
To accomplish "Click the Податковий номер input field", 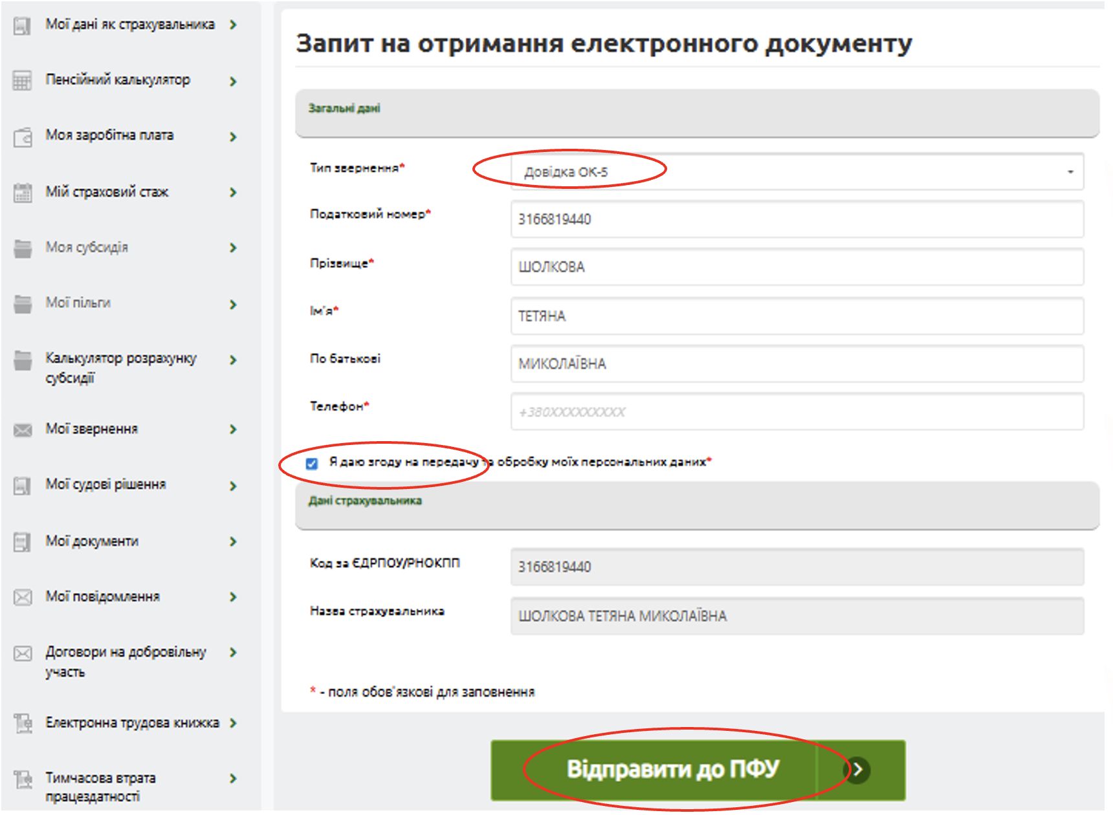I will [797, 219].
